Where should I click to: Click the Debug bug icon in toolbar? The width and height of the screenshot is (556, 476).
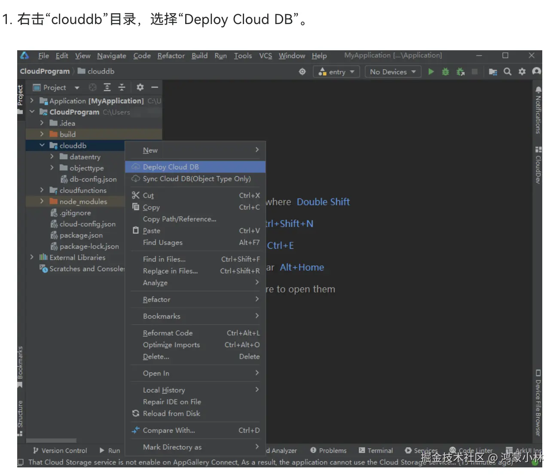[x=446, y=72]
